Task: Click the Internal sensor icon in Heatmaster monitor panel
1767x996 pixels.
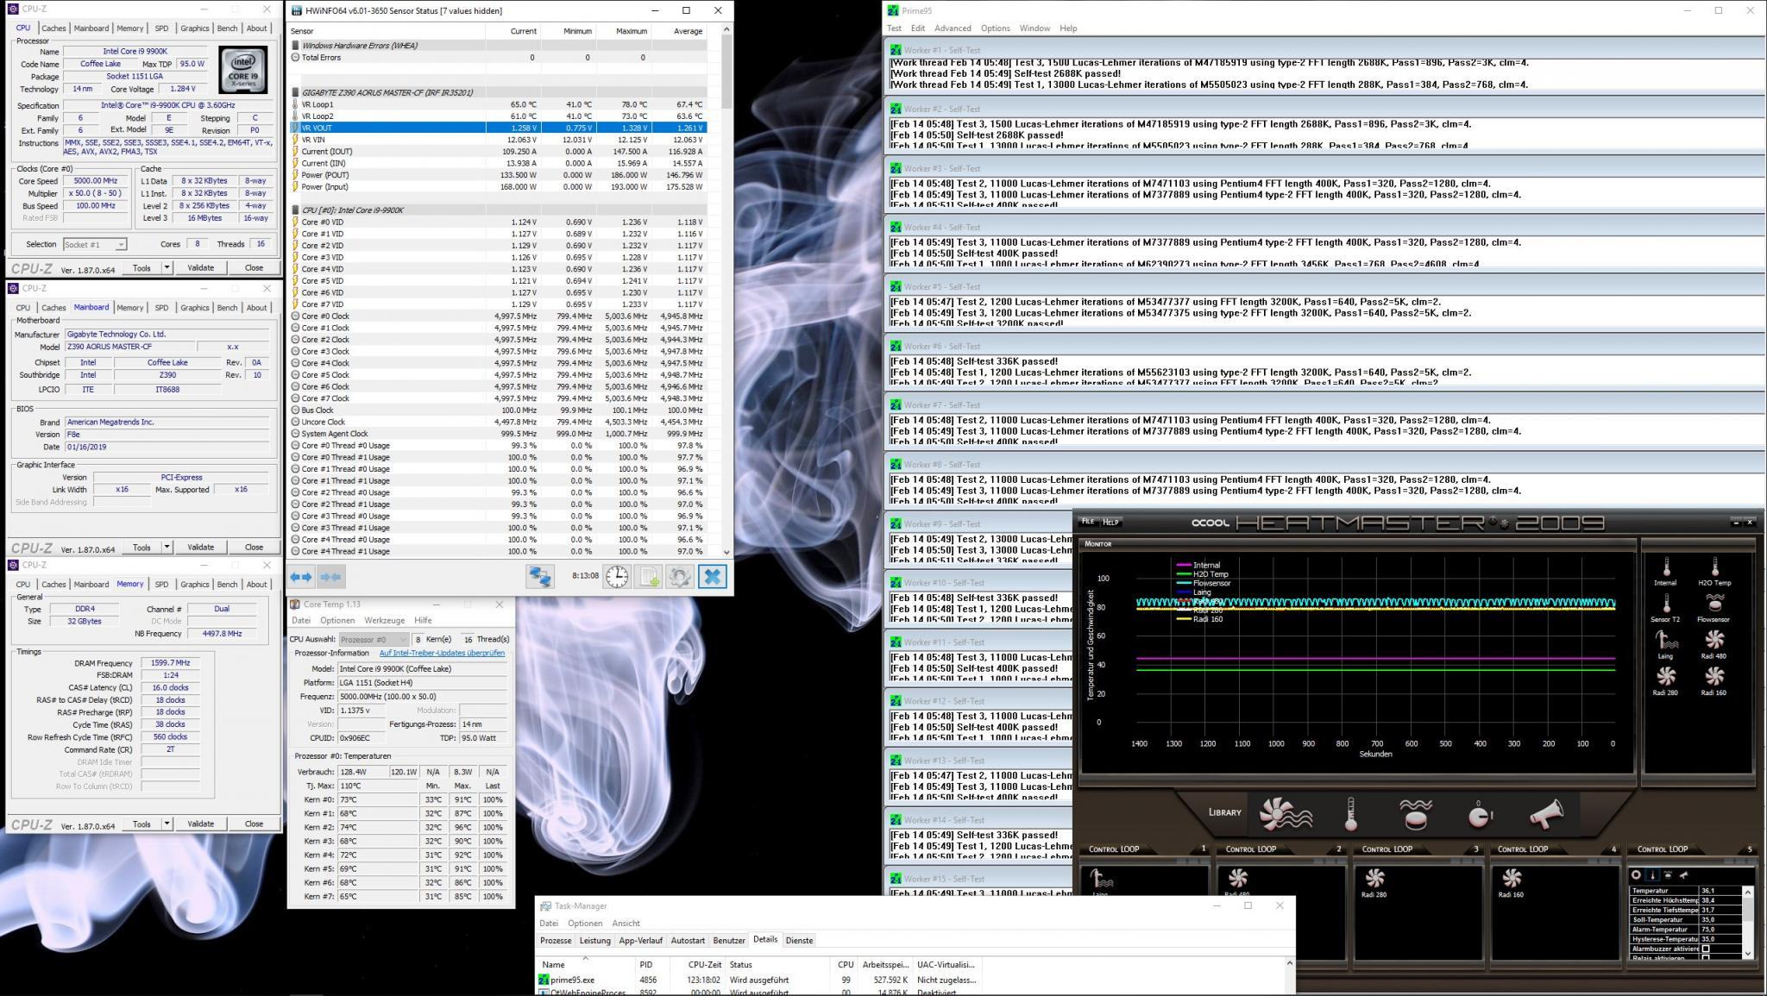Action: [x=1665, y=567]
